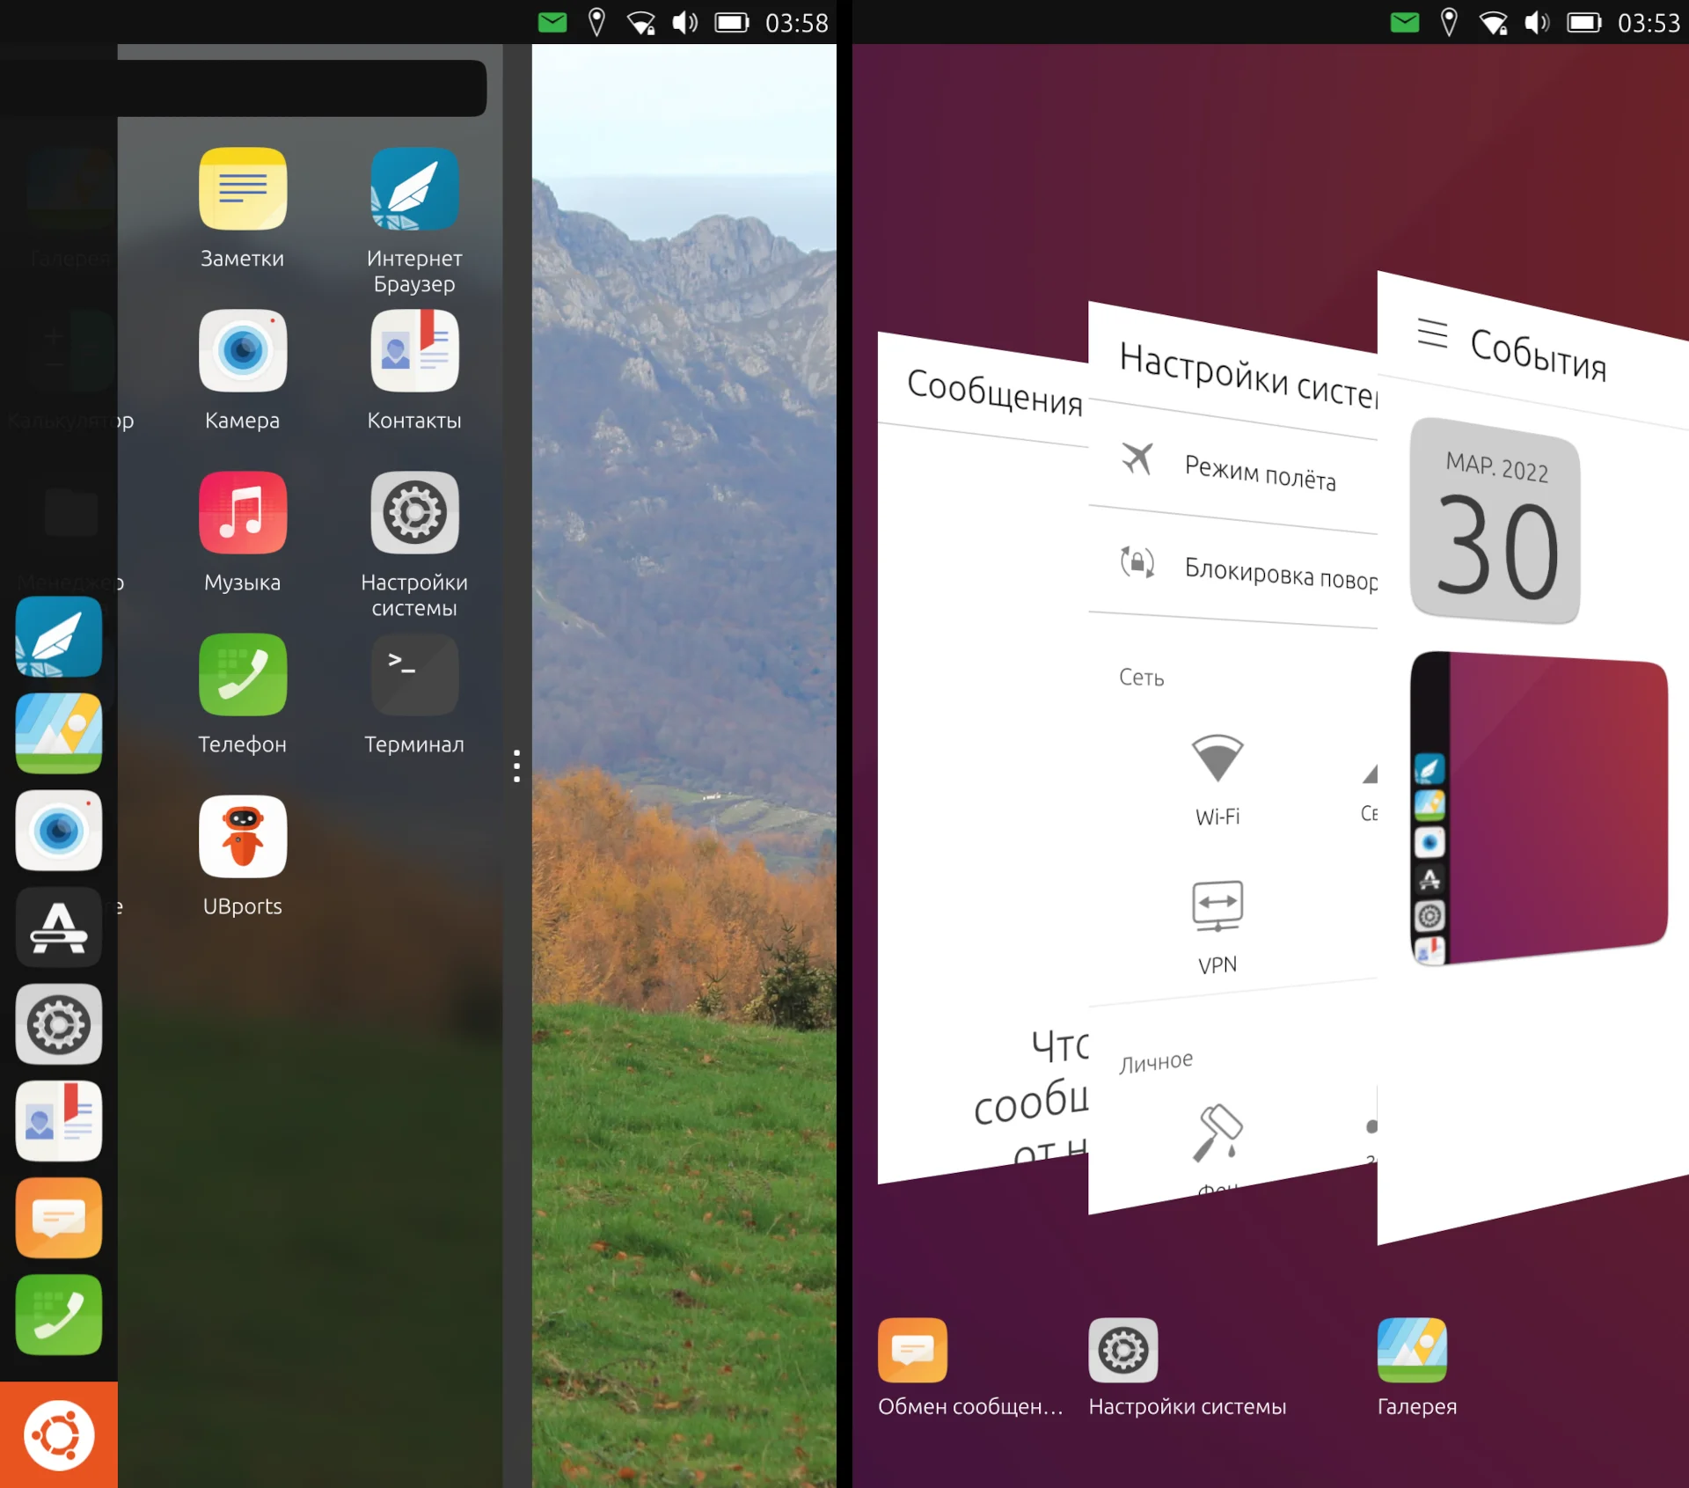Screen dimensions: 1689x1488
Task: Tap Обмен сообщениями at the bottom
Action: tap(912, 1349)
